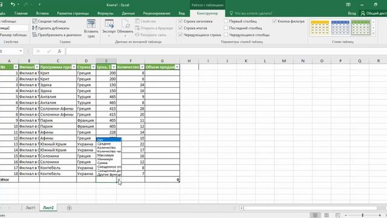Enable Последний столбец (Last column) checkbox
Image resolution: width=387 pixels, height=218 pixels.
[226, 28]
